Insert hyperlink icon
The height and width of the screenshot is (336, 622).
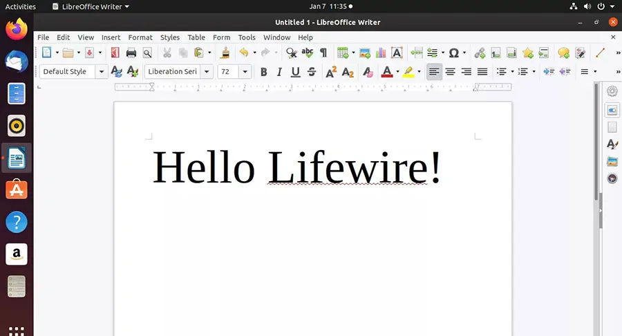[x=480, y=53]
